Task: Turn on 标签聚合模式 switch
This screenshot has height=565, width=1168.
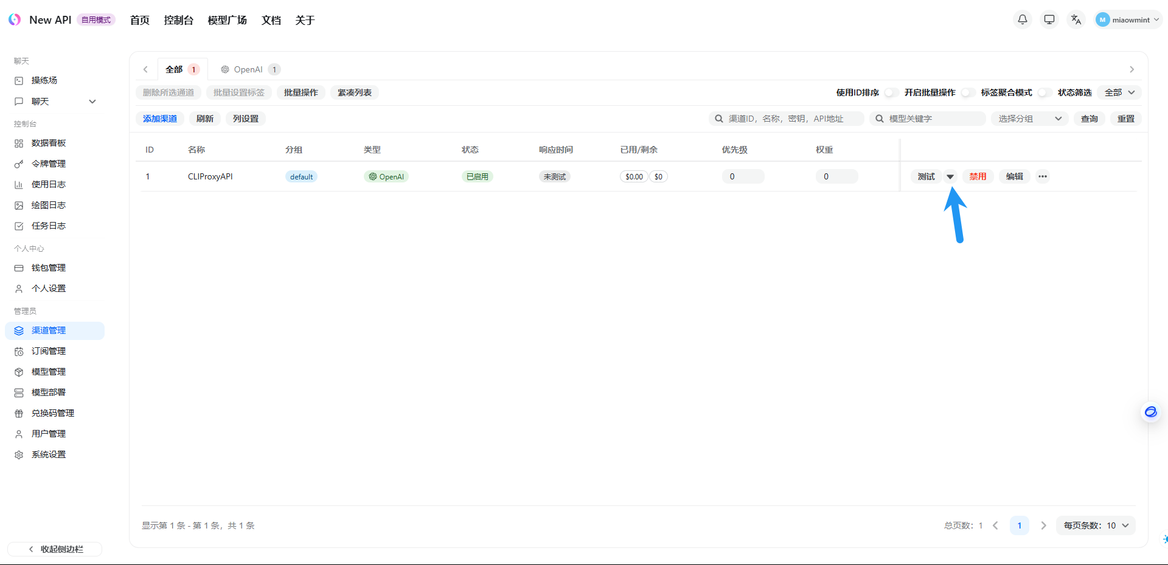Action: 1045,92
